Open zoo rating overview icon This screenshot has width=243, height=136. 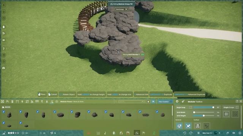(4, 133)
